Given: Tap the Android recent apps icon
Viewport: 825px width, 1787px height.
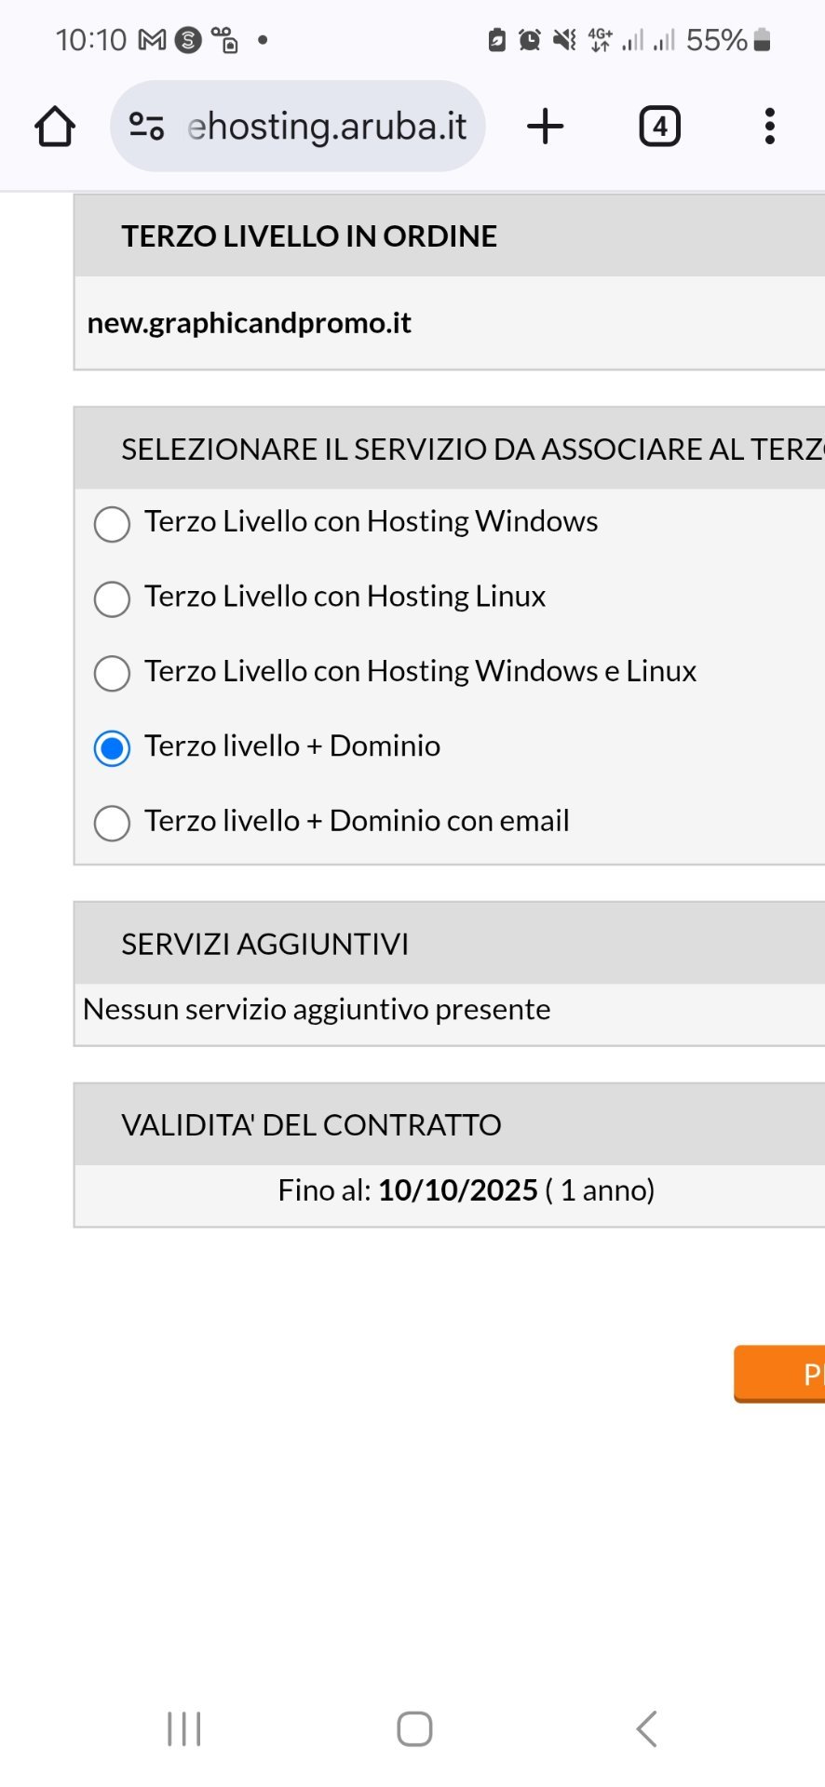Looking at the screenshot, I should tap(184, 1729).
